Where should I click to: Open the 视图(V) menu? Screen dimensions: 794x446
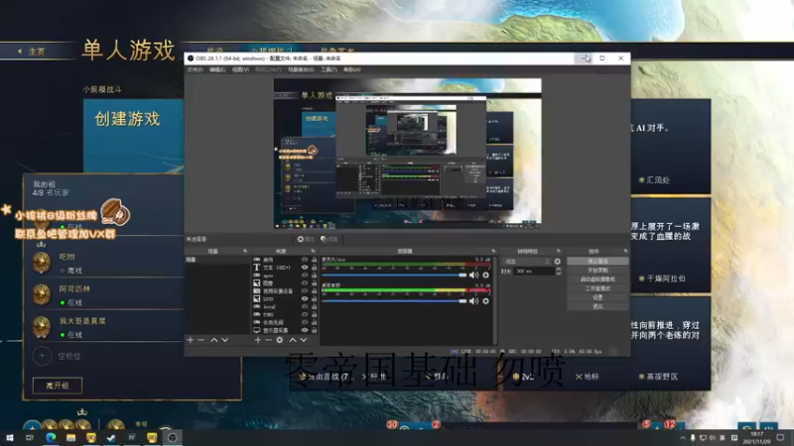point(240,69)
